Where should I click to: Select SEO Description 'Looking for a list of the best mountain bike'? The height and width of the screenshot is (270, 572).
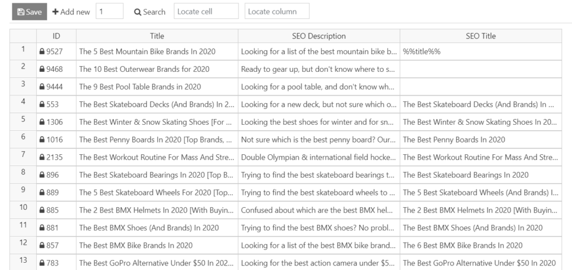319,52
